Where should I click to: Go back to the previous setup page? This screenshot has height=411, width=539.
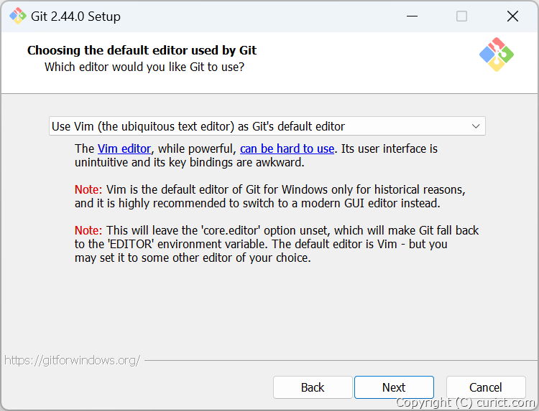[313, 387]
